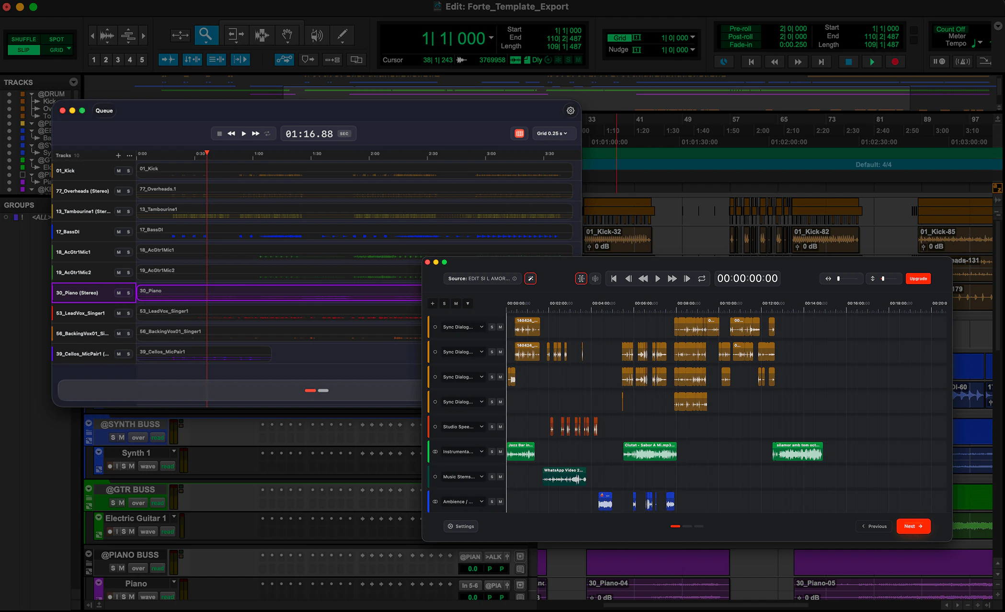Adjust the horizontal zoom slider
This screenshot has width=1005, height=612.
(x=846, y=279)
